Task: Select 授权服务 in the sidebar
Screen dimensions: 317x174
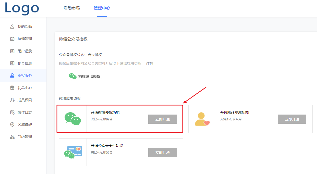Action: click(x=23, y=76)
